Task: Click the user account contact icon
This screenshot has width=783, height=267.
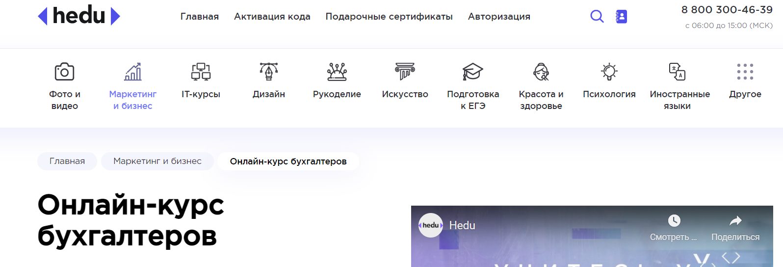Action: (x=621, y=17)
